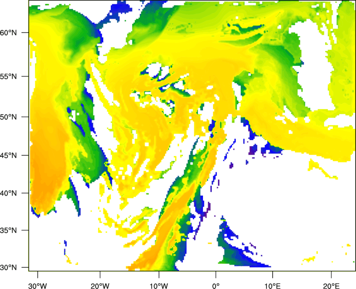Click the 50°N latitude label
Viewport: 356px width, 289px height.
pyautogui.click(x=8, y=117)
